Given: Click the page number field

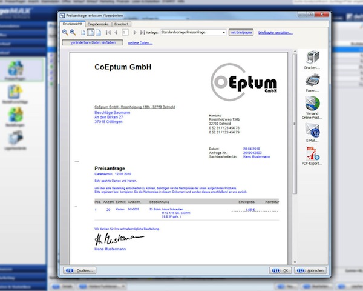Looking at the screenshot, I should click(125, 33).
